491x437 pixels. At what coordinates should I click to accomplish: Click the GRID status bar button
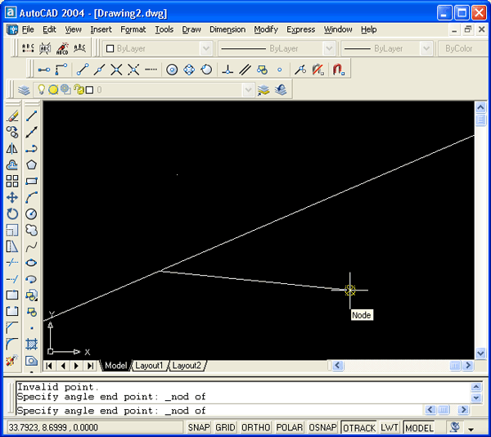coord(226,428)
